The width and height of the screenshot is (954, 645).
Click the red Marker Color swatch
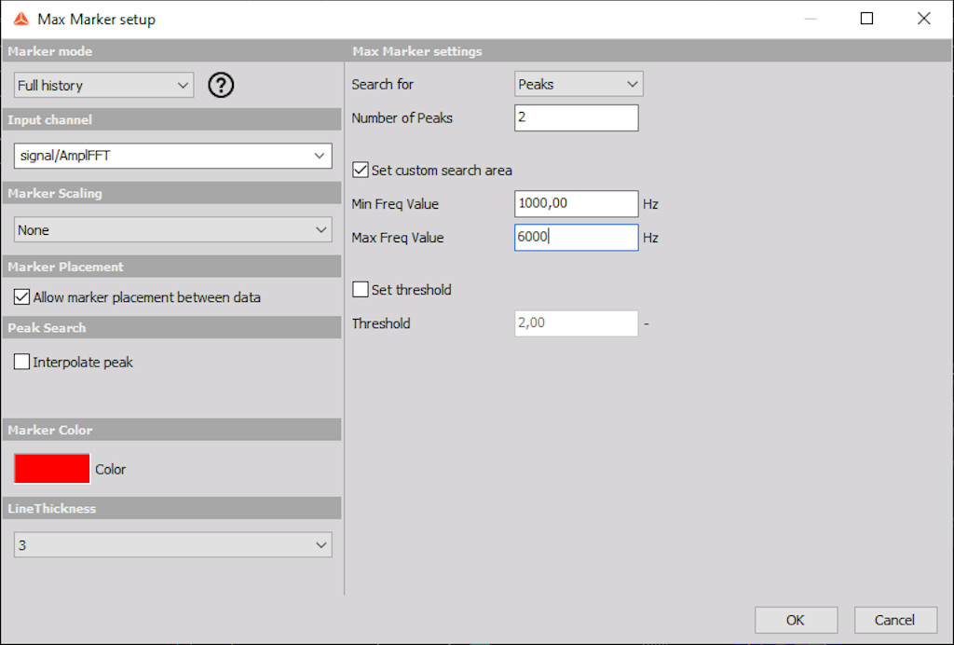pos(52,469)
